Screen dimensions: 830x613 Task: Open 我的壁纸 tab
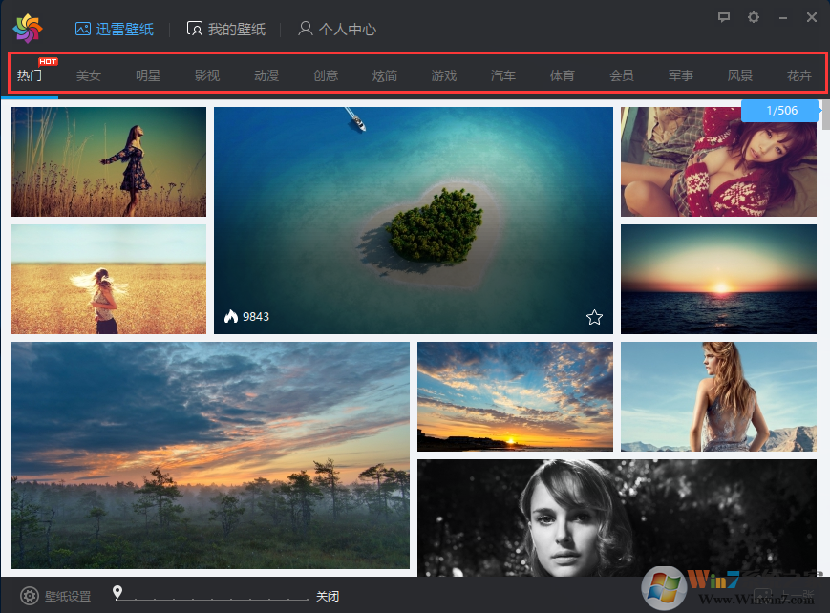tap(225, 29)
